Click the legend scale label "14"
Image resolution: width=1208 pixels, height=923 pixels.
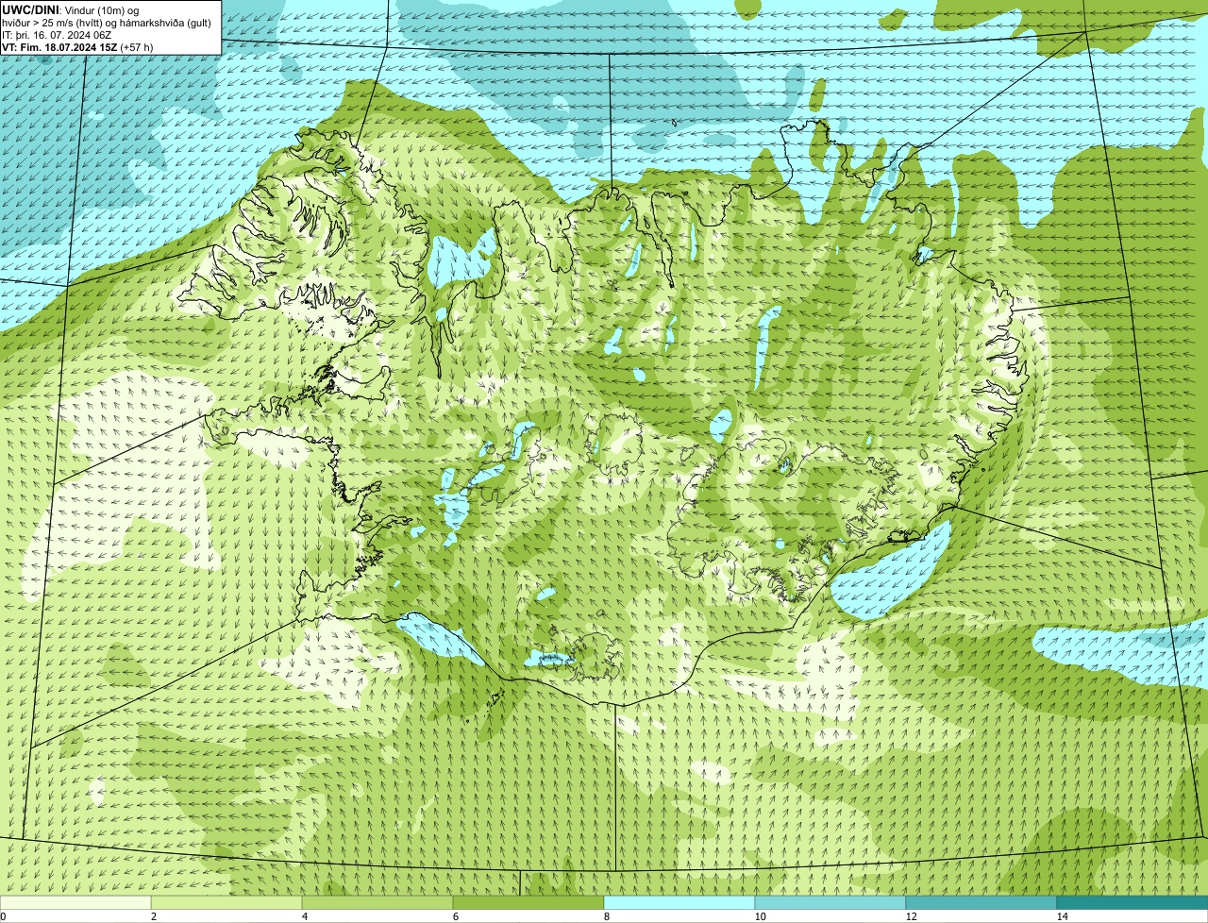point(1062,916)
